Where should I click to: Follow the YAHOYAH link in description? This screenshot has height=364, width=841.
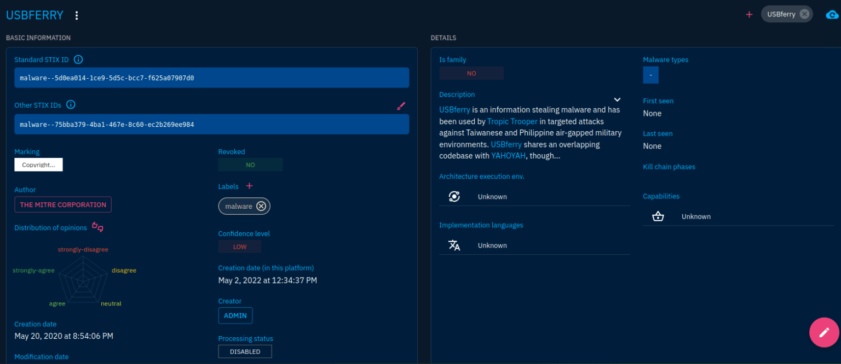tap(508, 156)
